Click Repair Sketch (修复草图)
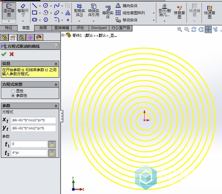 pyautogui.click(x=179, y=12)
